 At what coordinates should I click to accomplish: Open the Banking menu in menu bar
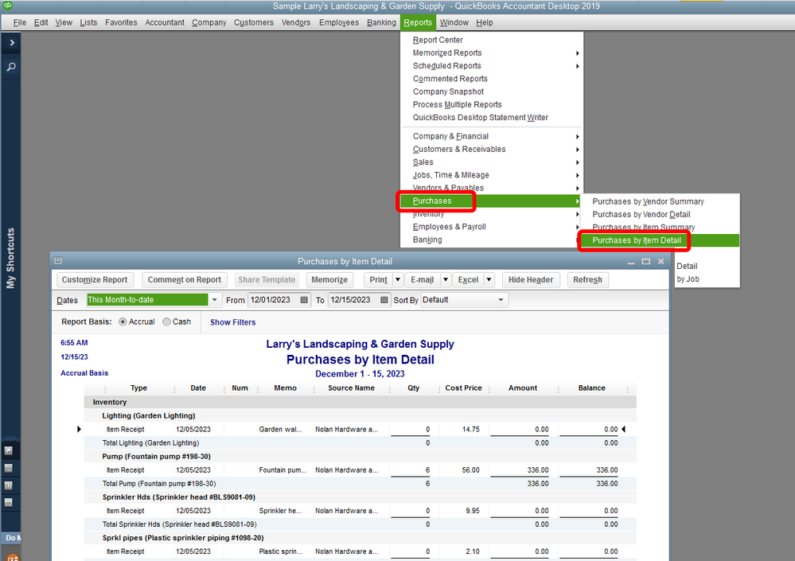(x=381, y=22)
